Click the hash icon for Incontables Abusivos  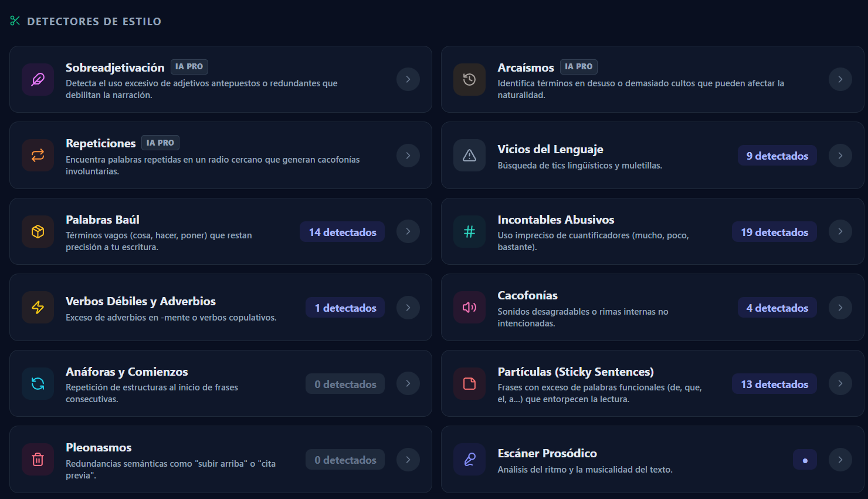click(x=469, y=231)
